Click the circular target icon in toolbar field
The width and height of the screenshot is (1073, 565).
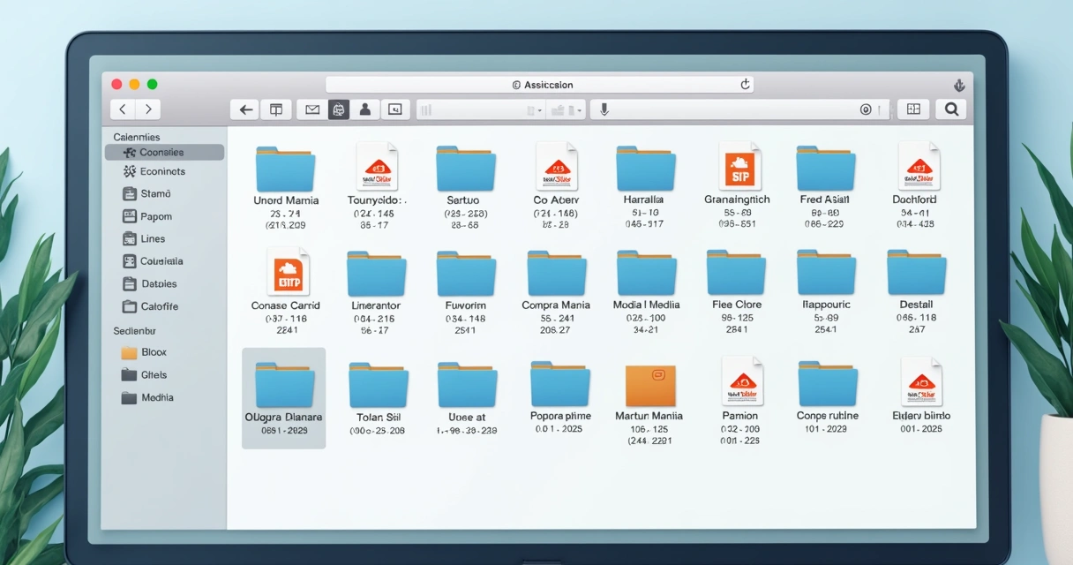tap(866, 109)
